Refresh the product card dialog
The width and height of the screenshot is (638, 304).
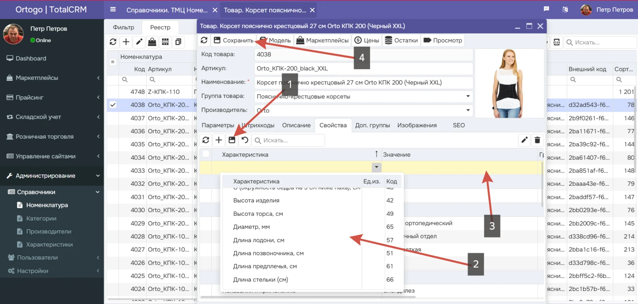click(x=204, y=40)
